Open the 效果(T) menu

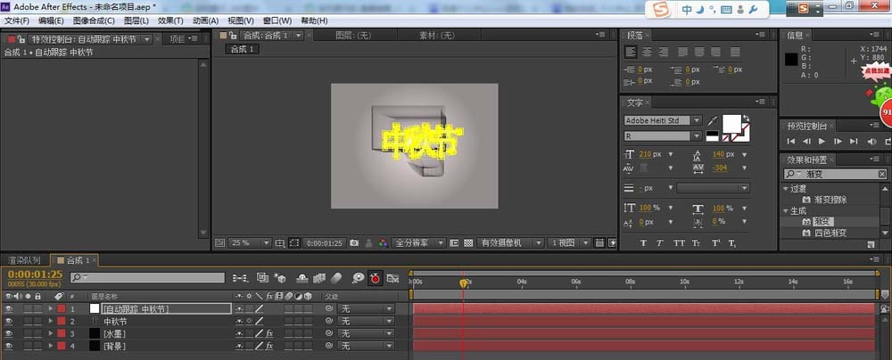pyautogui.click(x=169, y=20)
